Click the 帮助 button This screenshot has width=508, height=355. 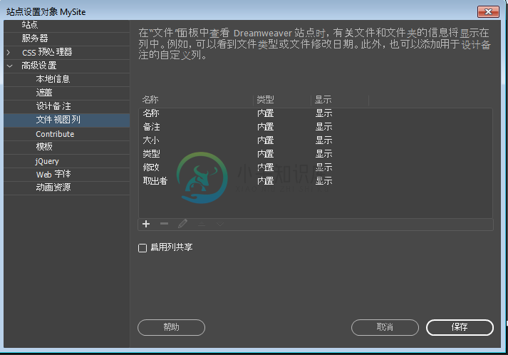[172, 327]
